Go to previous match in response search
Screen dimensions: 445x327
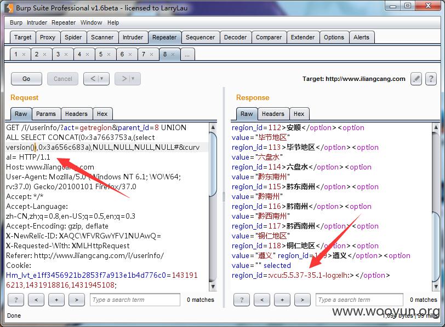pos(261,300)
